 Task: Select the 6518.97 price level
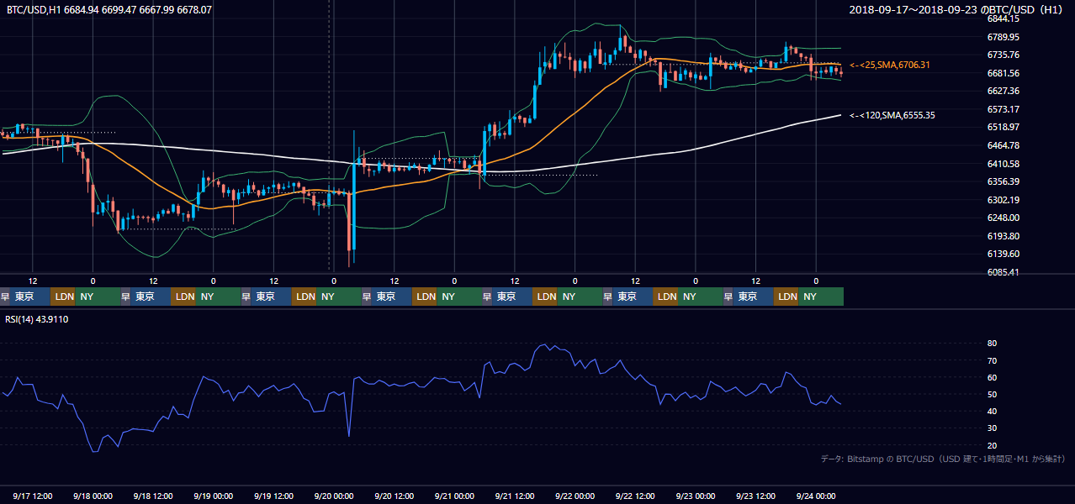[1004, 127]
